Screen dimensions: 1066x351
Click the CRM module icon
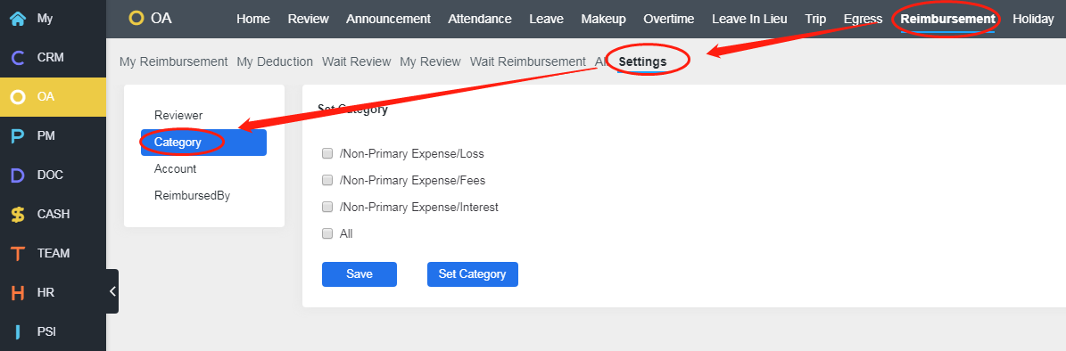coord(18,58)
